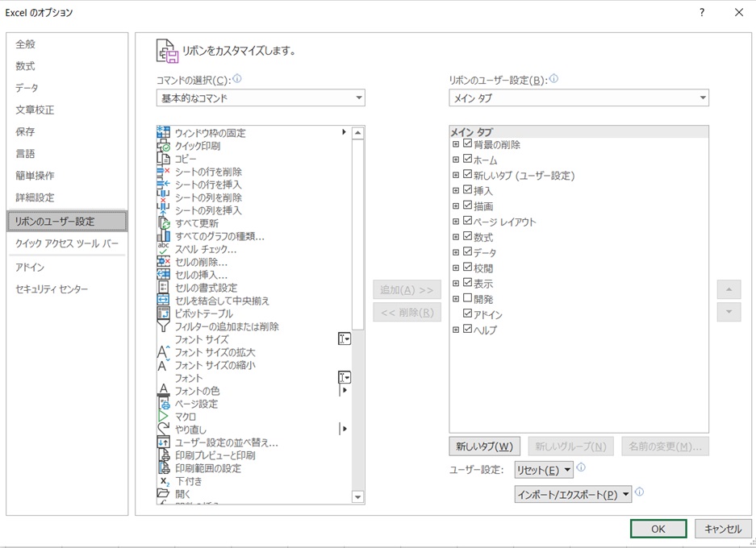Select the フィルターの追加または削除 funnel icon
Screen dimensions: 756x548
164,326
